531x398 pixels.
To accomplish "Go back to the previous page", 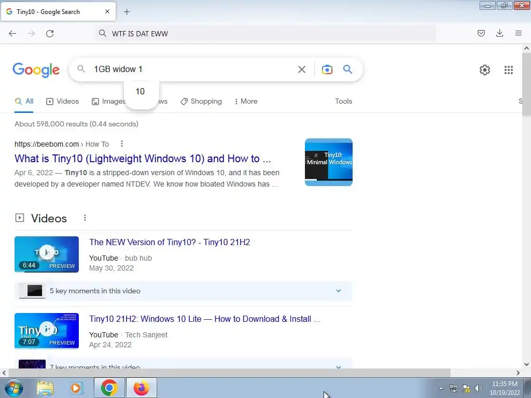I will 12,34.
